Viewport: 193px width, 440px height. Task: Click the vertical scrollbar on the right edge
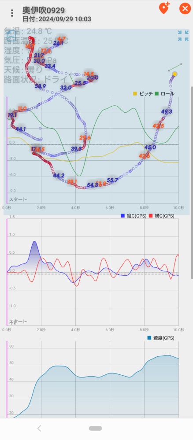(192, 182)
